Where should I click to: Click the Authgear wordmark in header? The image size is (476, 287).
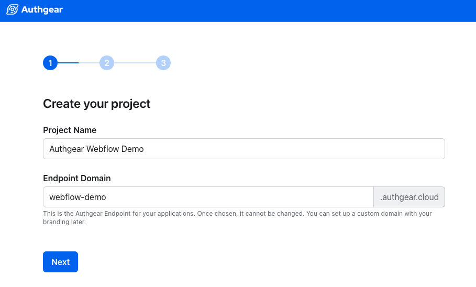42,10
